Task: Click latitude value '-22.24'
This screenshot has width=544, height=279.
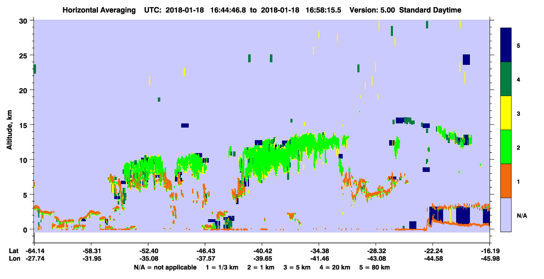Action: (433, 251)
